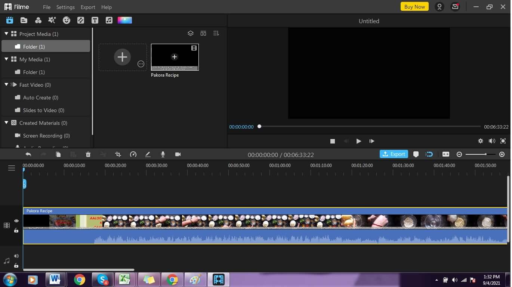The image size is (512, 287).
Task: Select Screen Recording (0) item
Action: (46, 135)
